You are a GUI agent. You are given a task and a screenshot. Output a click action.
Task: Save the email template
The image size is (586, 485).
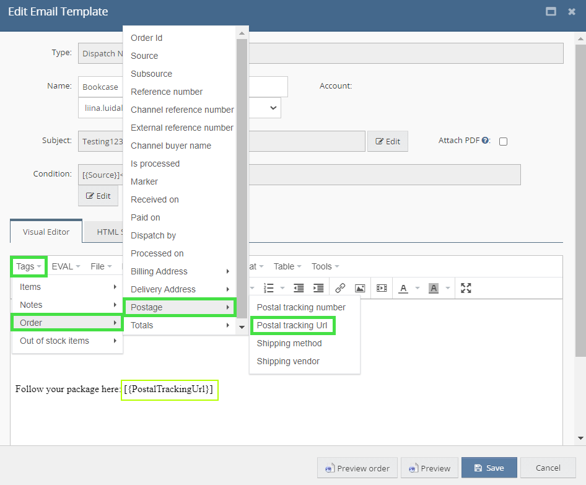pos(489,468)
